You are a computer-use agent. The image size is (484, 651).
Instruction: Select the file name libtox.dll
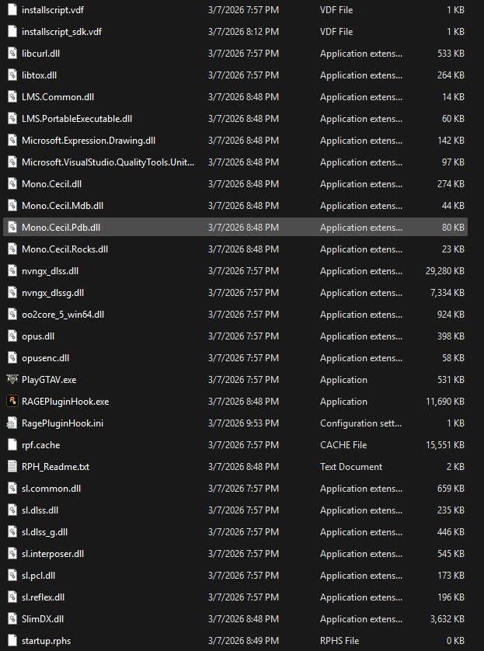tap(39, 75)
